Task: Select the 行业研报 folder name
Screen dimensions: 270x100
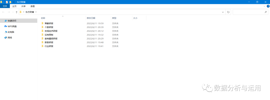Action: [49, 46]
